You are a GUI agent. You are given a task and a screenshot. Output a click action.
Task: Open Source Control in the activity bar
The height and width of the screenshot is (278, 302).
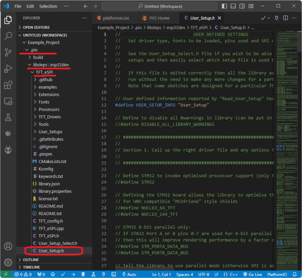tap(8, 52)
